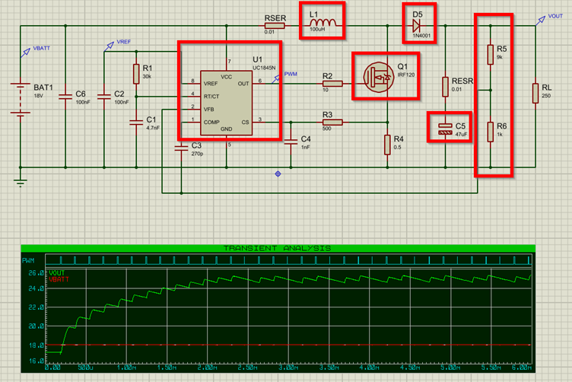Click the blue origin marker on sheet
This screenshot has height=382, width=572.
(x=278, y=174)
